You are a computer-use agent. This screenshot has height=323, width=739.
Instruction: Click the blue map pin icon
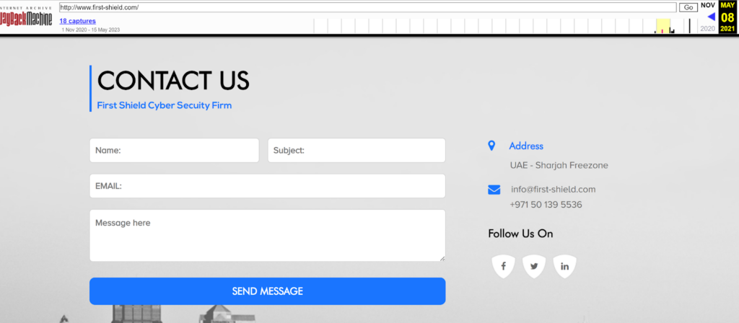[x=492, y=146]
